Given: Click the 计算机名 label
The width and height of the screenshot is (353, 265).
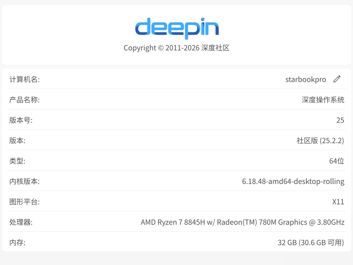Looking at the screenshot, I should click(x=24, y=79).
